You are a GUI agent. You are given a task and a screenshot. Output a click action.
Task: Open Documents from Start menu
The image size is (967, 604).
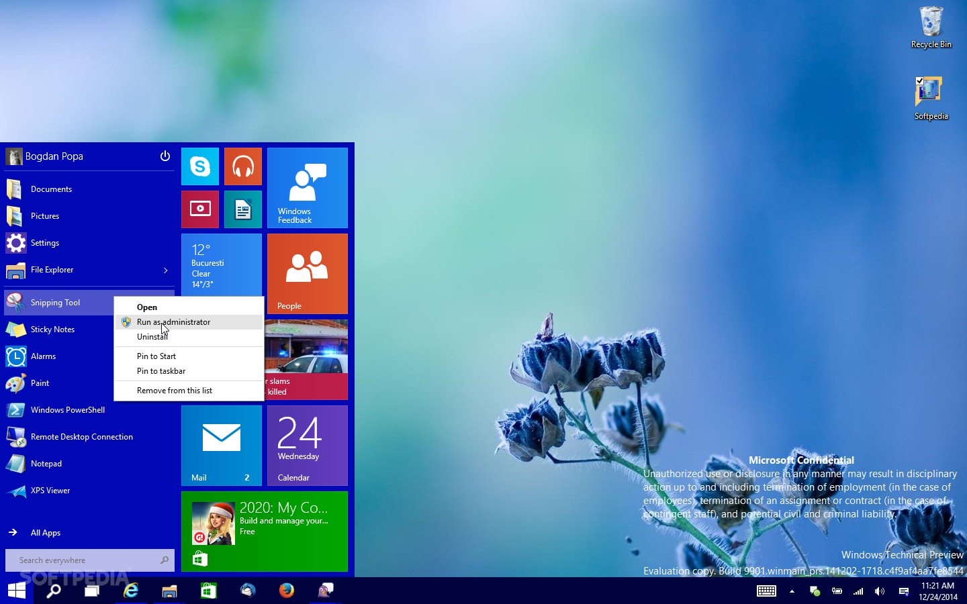tap(89, 189)
